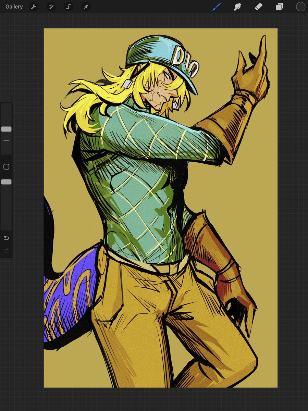Open the active color picker circle

[300, 7]
